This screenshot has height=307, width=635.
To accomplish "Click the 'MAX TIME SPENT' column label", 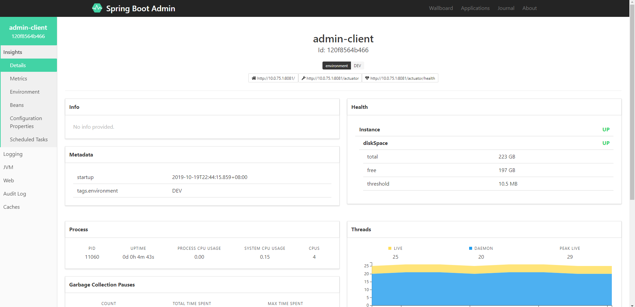I will click(285, 303).
